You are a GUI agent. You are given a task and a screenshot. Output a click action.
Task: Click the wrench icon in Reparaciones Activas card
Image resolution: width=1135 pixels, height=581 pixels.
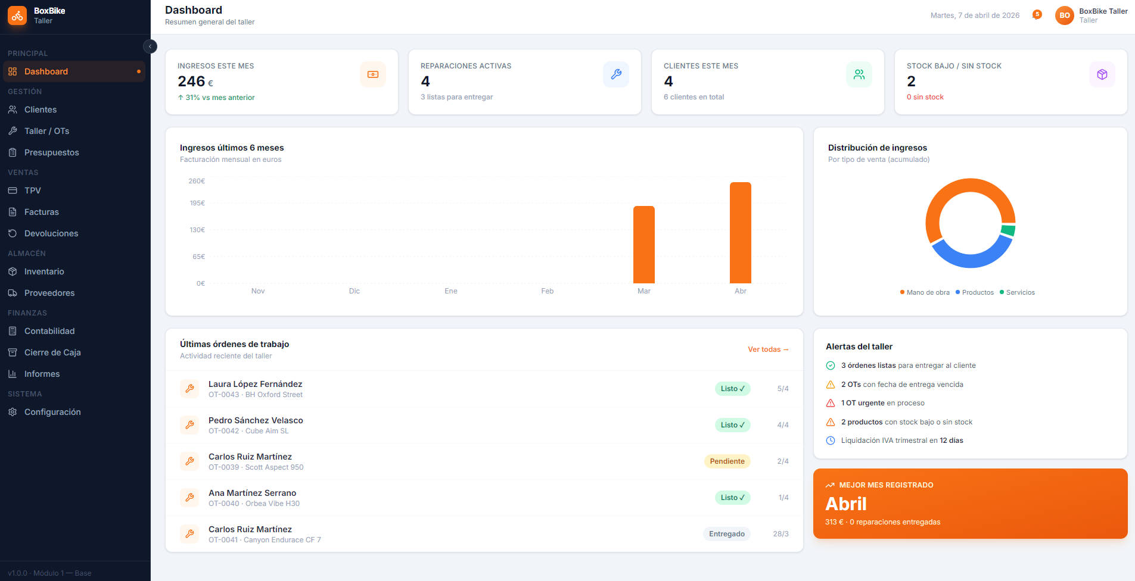[x=615, y=74]
